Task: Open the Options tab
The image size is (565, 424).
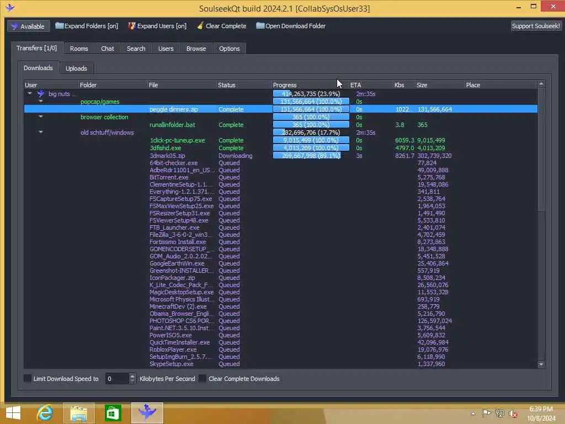Action: tap(229, 49)
